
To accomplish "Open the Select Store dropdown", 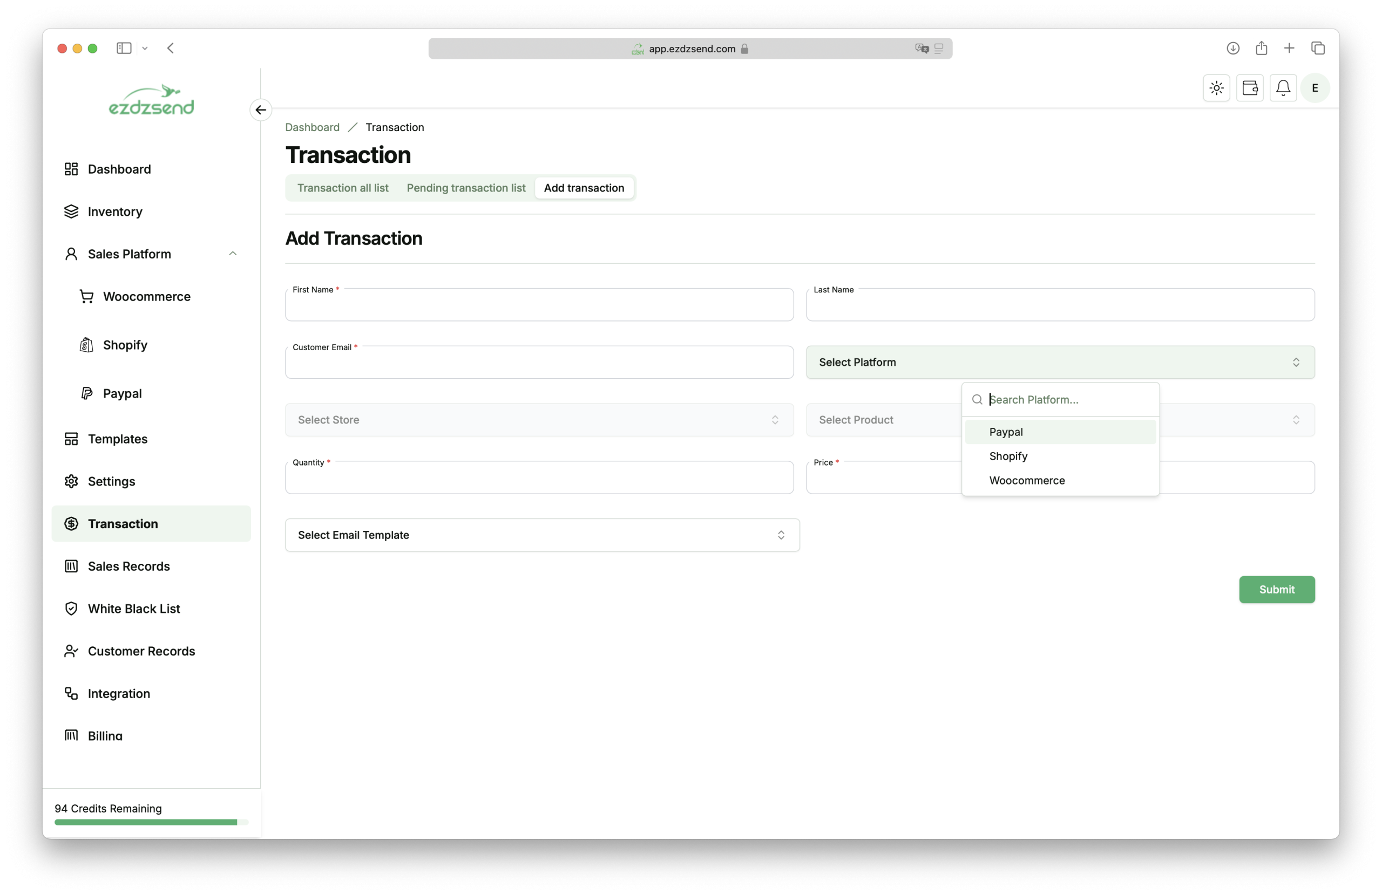I will [538, 419].
